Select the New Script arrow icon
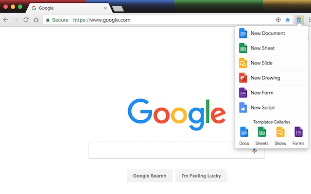 [243, 108]
